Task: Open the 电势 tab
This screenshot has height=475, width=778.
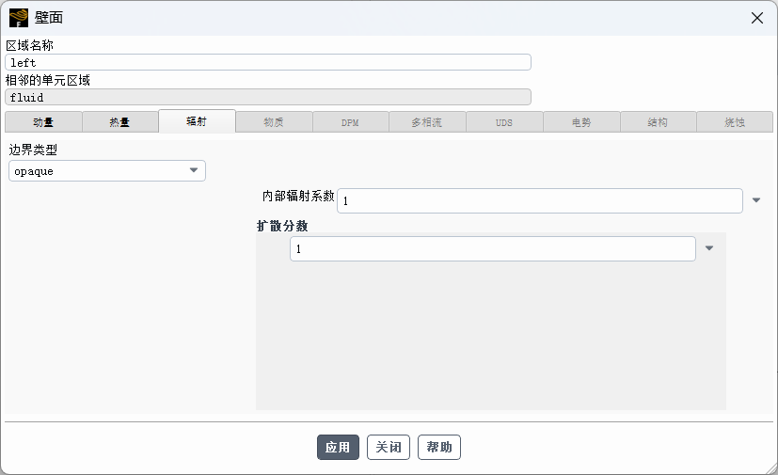Action: (581, 122)
